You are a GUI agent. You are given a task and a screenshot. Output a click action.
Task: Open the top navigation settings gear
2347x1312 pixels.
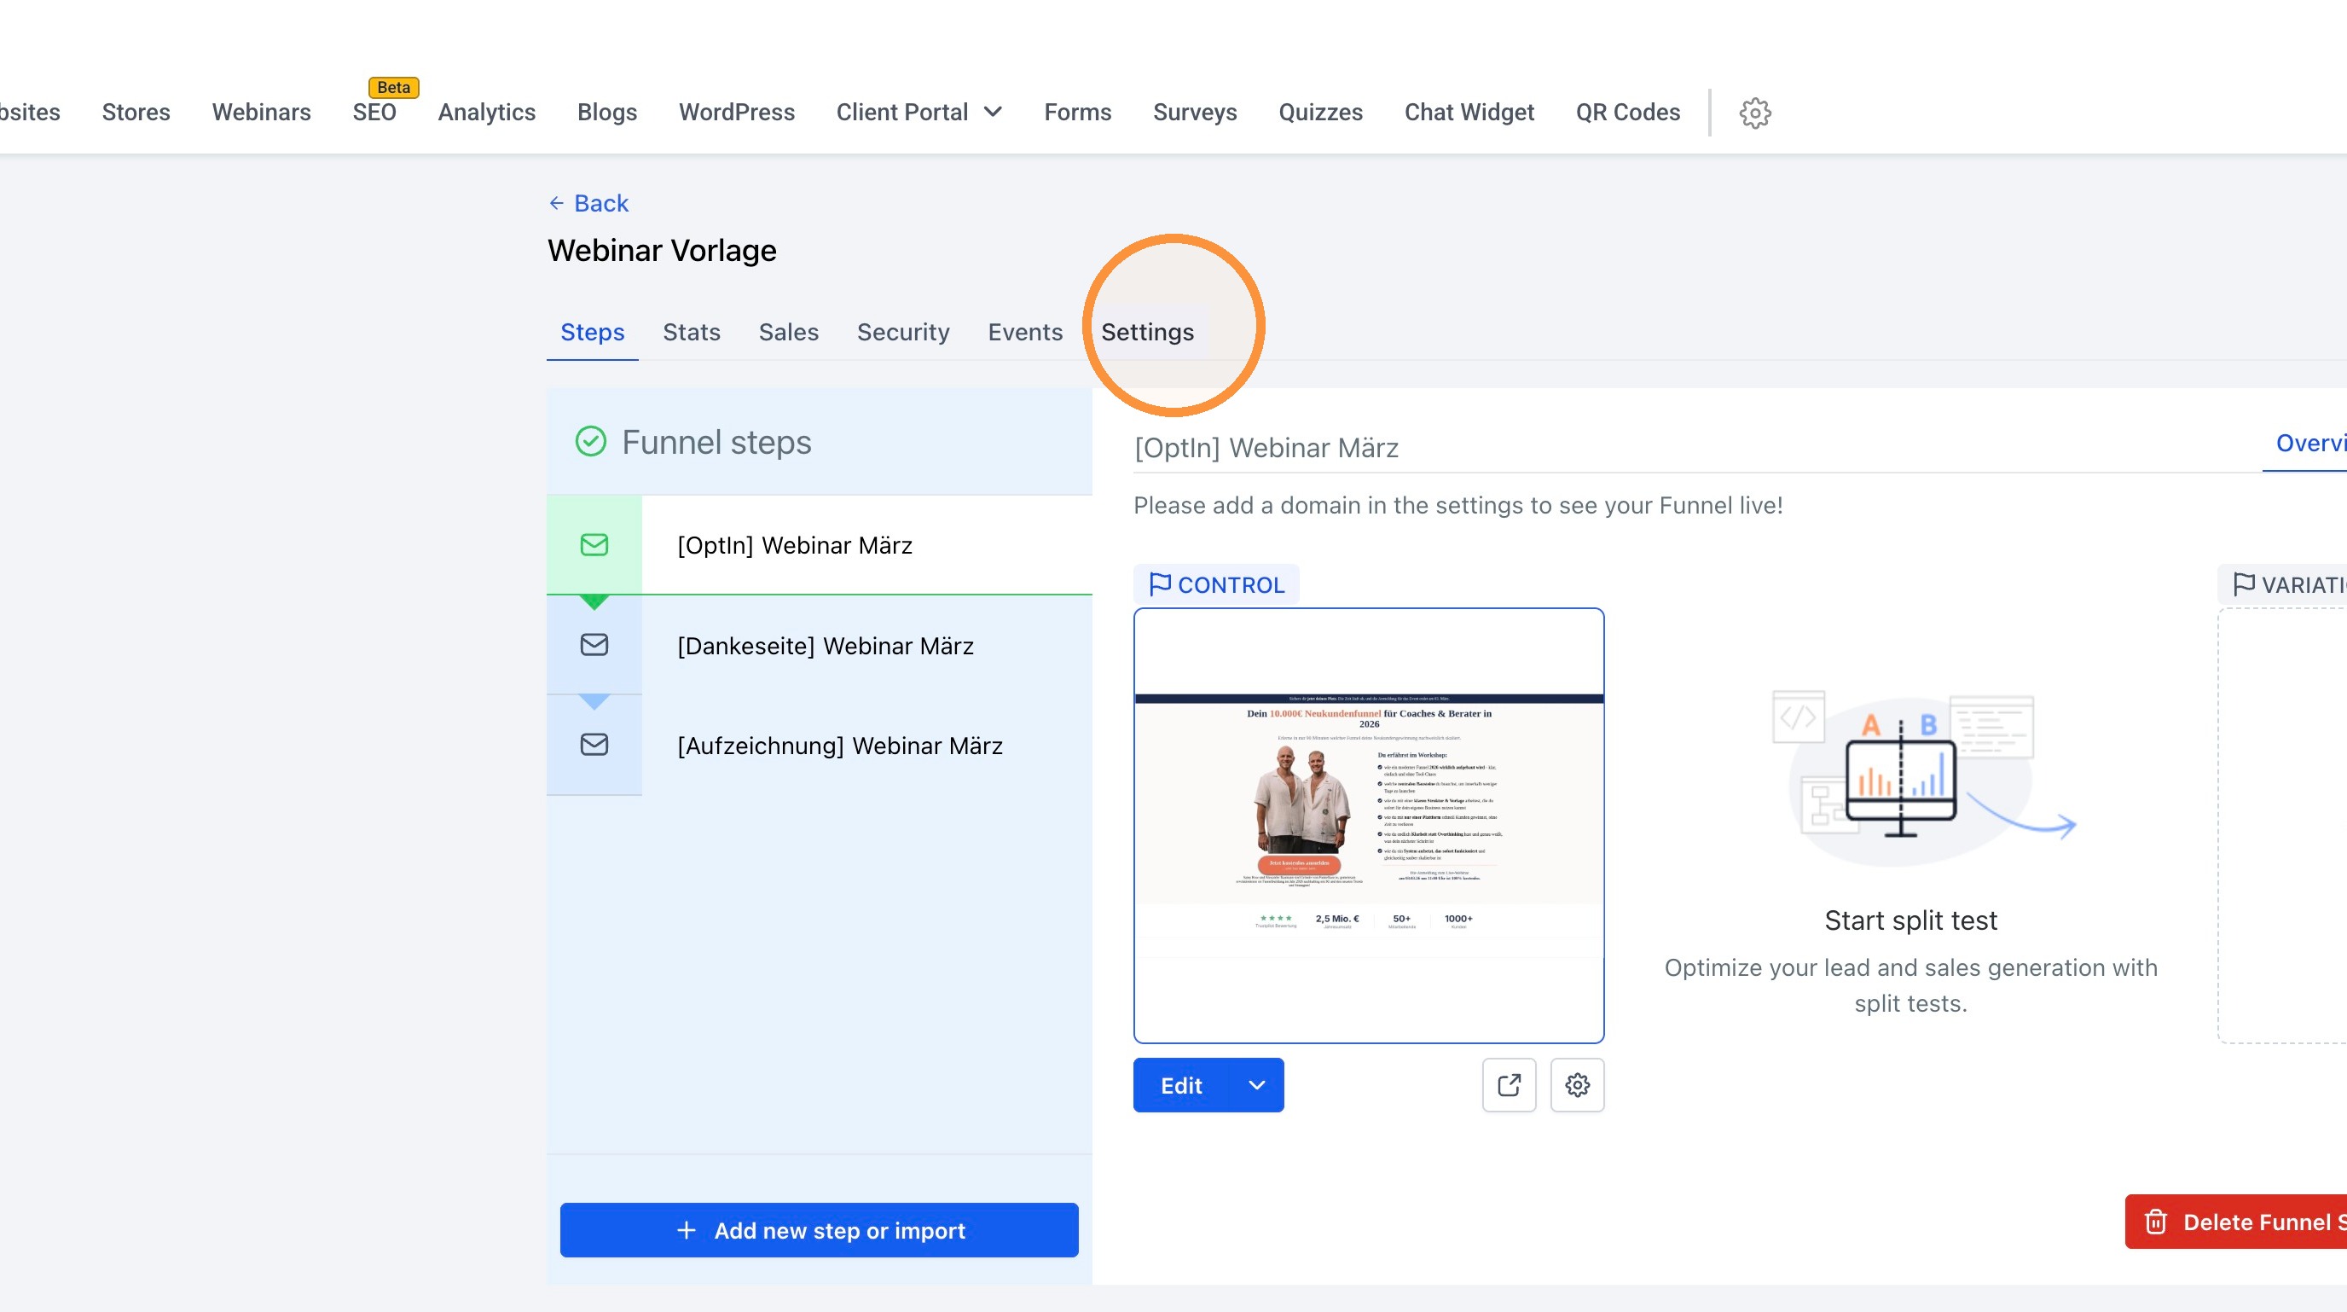tap(1755, 113)
